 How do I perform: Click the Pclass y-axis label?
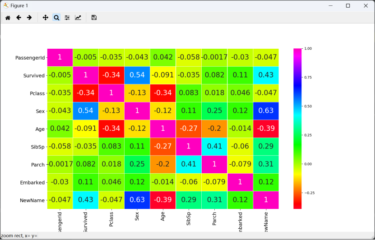(x=37, y=93)
